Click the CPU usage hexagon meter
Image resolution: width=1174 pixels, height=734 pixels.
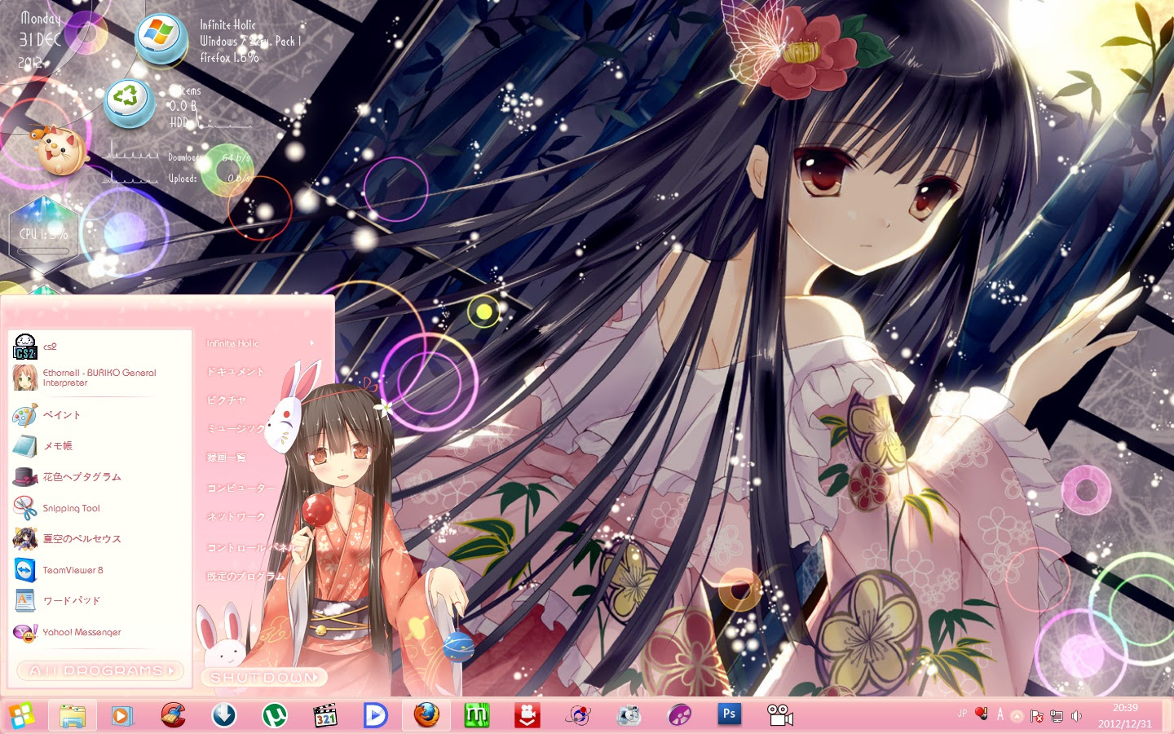coord(44,235)
